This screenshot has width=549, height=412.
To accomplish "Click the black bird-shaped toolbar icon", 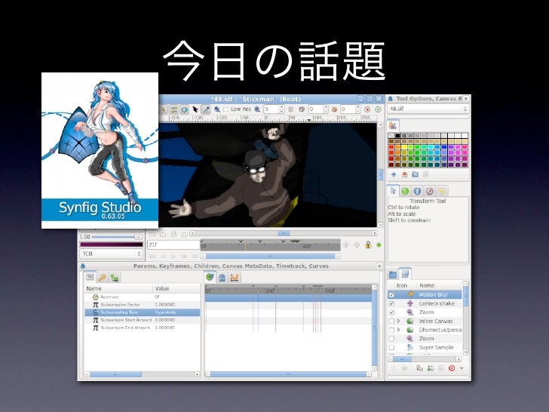I will (x=195, y=109).
